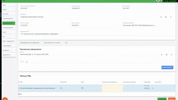Open the ВНУТРЕННИЕ ДОК-ТЫ sidebar section
The height and width of the screenshot is (100, 178).
[9, 28]
